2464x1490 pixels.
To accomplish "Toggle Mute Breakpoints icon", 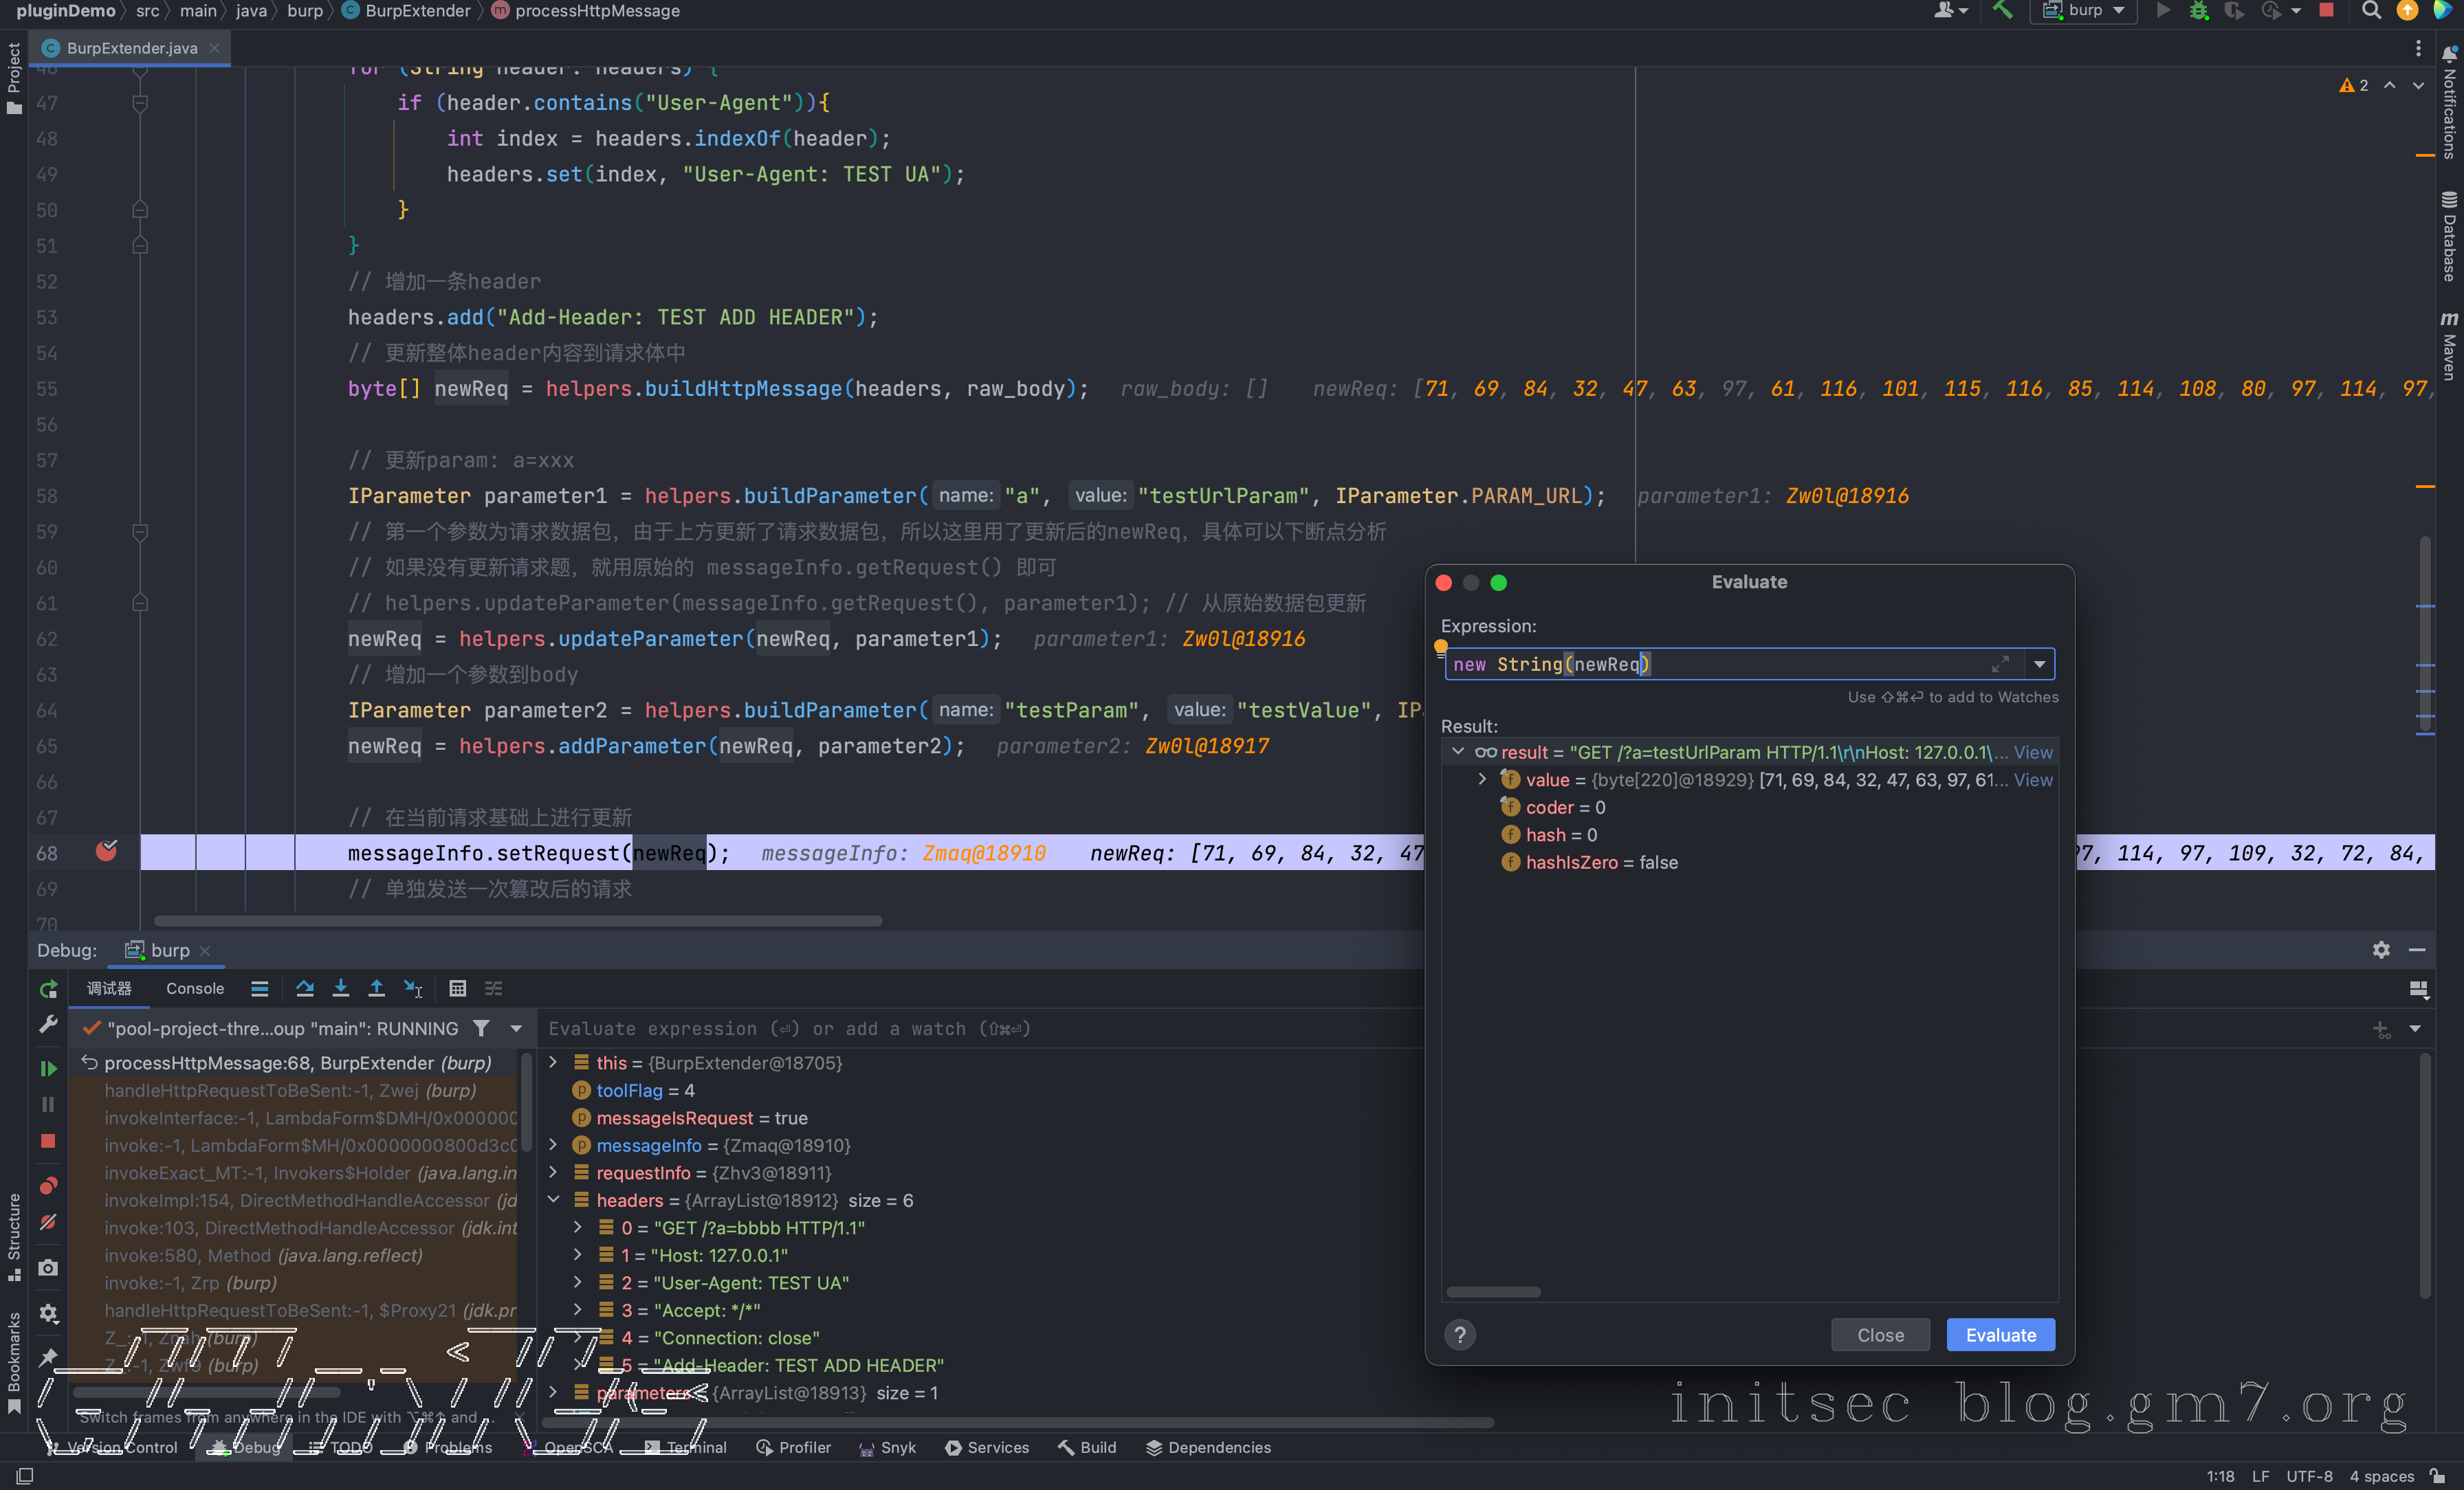I will coord(47,1223).
